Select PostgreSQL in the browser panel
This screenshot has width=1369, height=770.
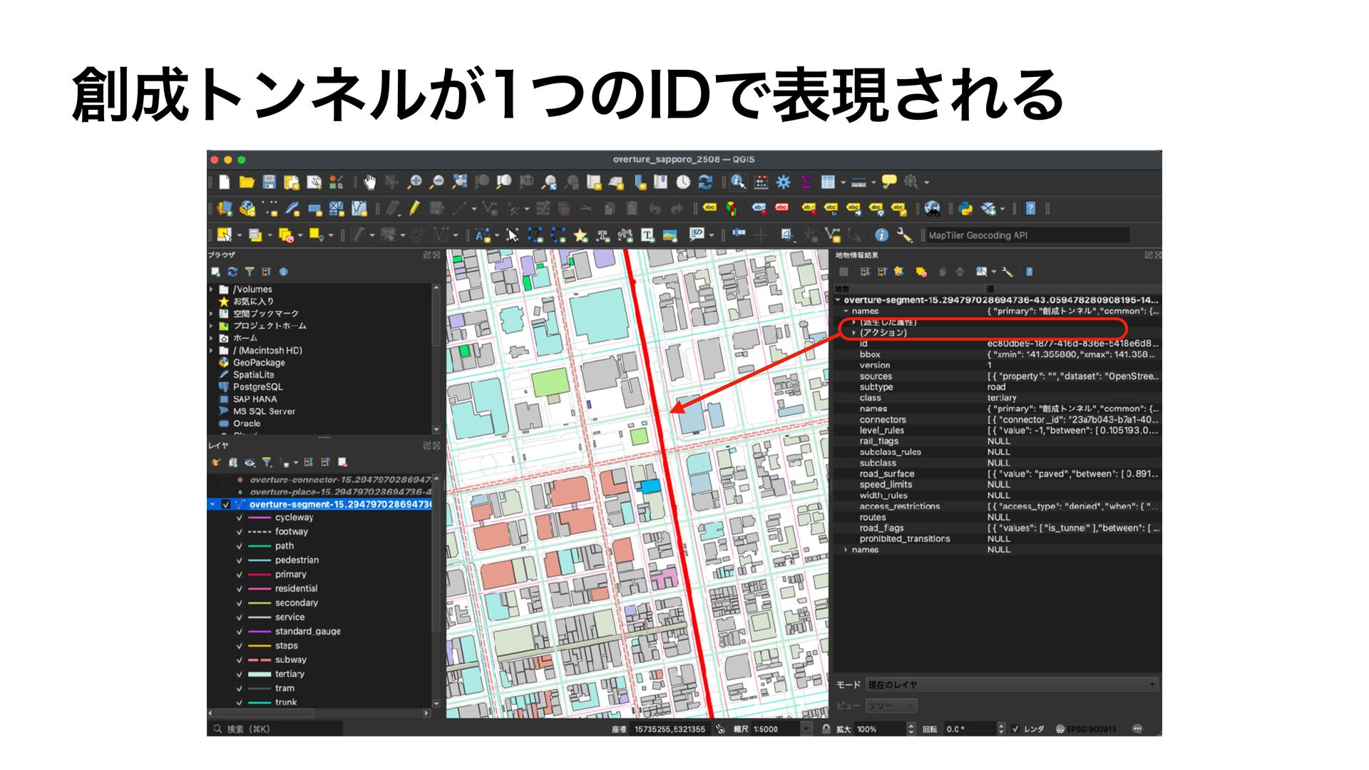click(257, 387)
